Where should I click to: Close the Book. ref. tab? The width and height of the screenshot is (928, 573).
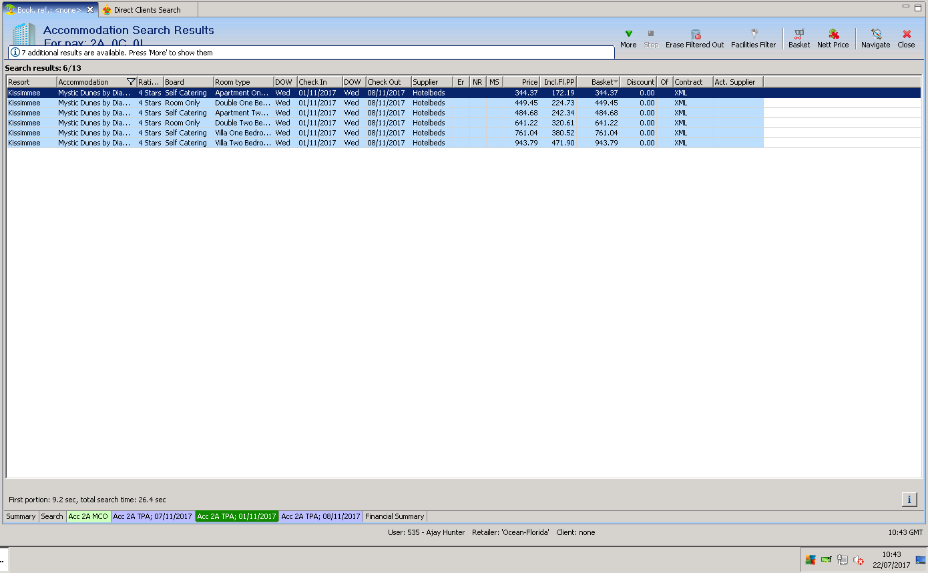pyautogui.click(x=90, y=10)
